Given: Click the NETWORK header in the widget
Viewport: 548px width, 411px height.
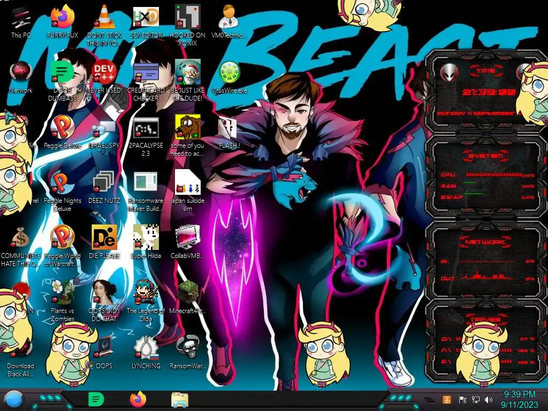Looking at the screenshot, I should click(486, 242).
